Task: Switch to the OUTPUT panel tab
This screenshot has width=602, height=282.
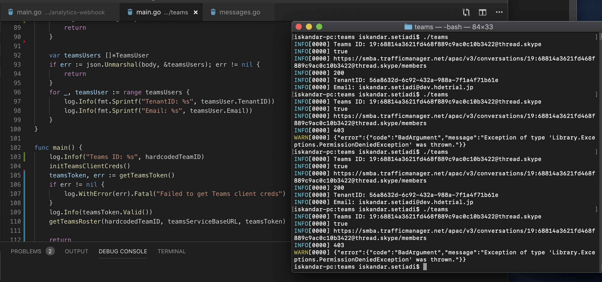Action: [77, 251]
